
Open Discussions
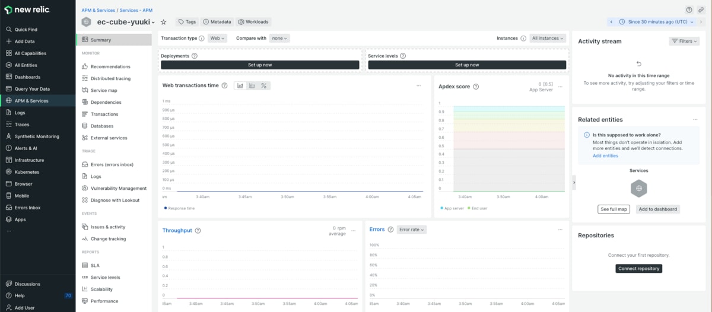pos(27,284)
